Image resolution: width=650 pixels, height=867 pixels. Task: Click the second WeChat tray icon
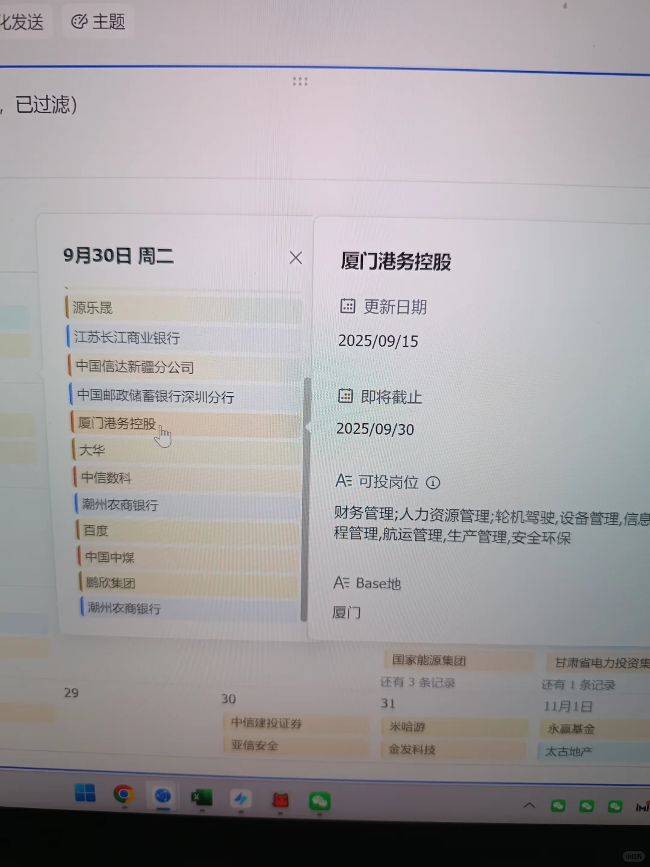click(586, 806)
